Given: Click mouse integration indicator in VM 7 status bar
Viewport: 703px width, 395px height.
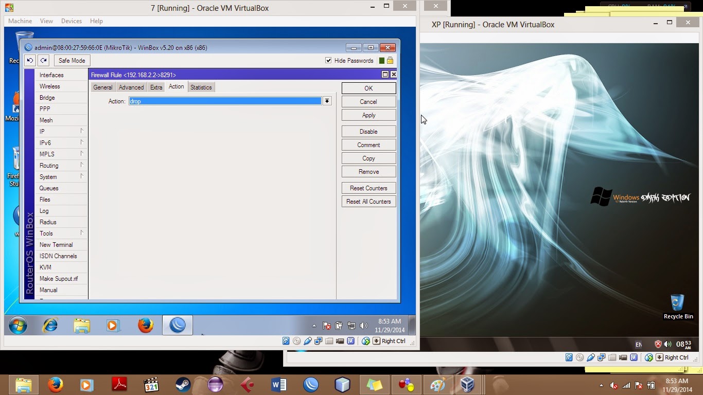Looking at the screenshot, I should [366, 341].
